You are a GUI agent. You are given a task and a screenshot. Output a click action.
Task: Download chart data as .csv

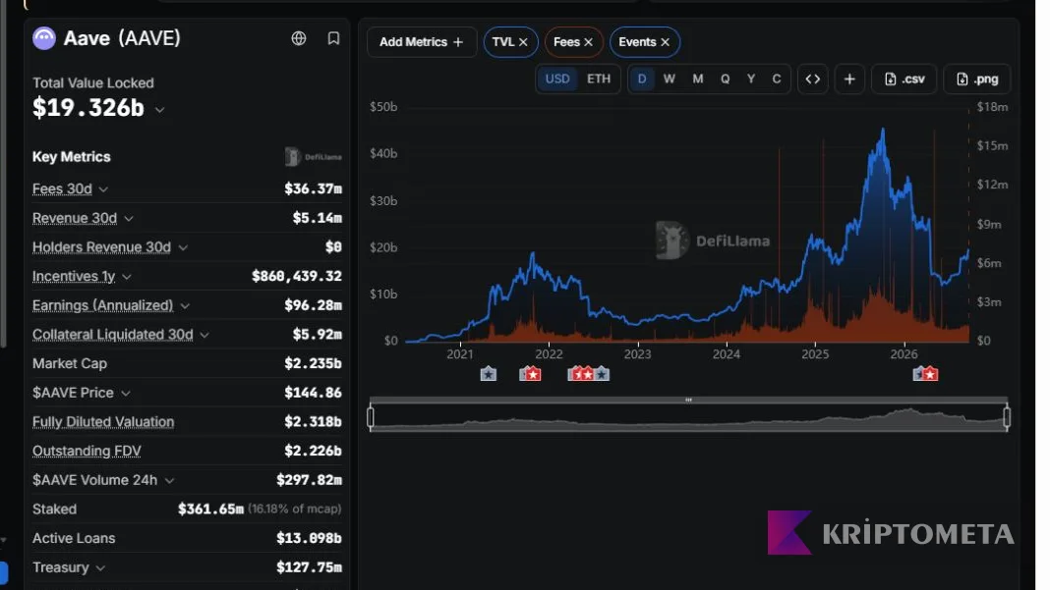(x=904, y=79)
